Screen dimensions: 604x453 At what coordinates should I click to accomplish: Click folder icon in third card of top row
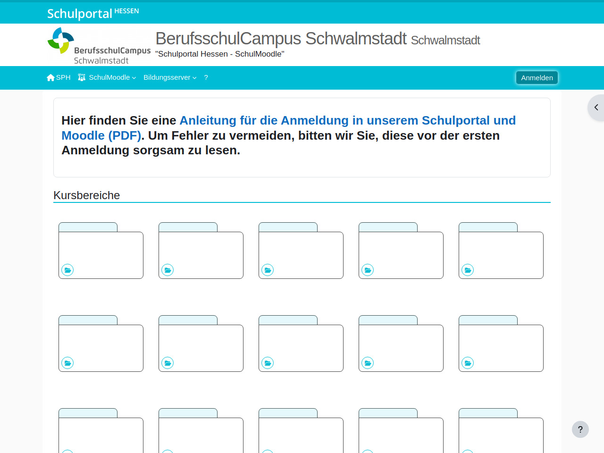pyautogui.click(x=268, y=270)
